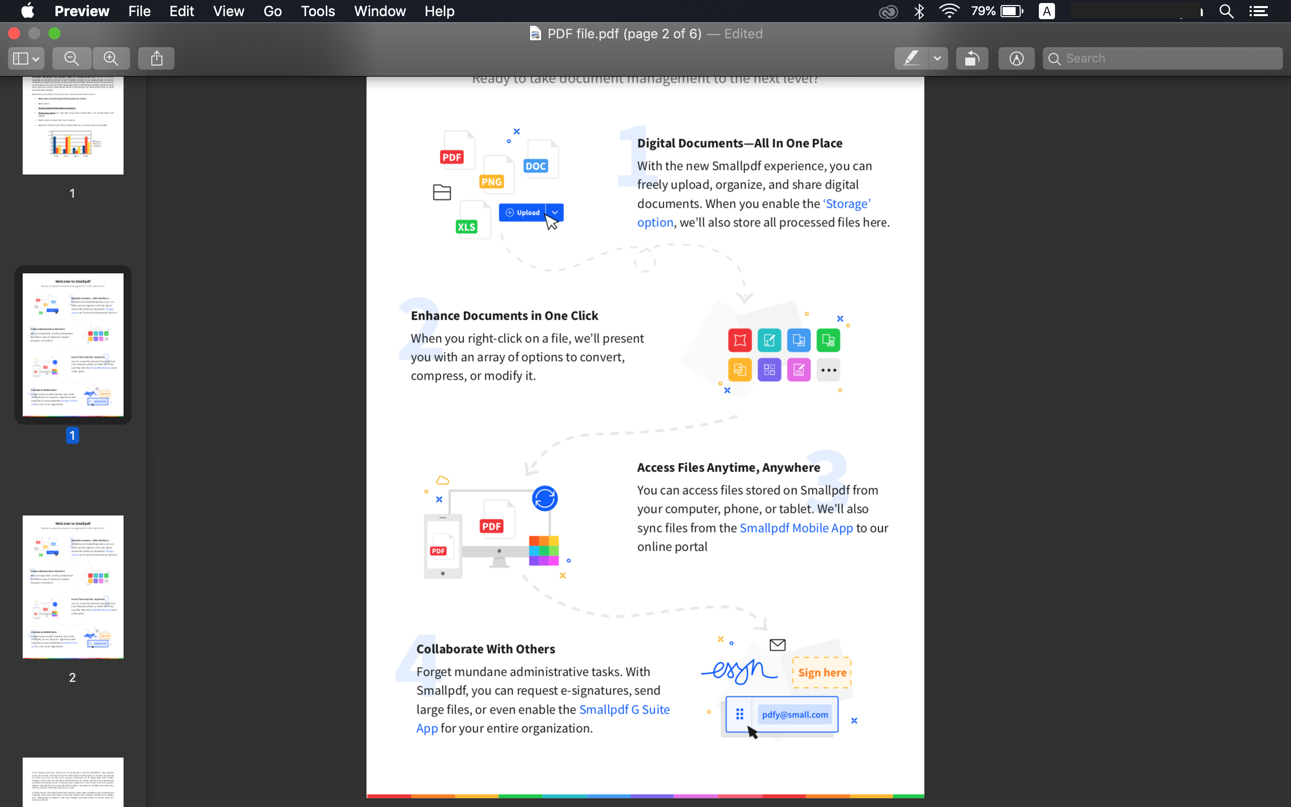The width and height of the screenshot is (1291, 807).
Task: Select the Highlight pen tool
Action: coord(911,58)
